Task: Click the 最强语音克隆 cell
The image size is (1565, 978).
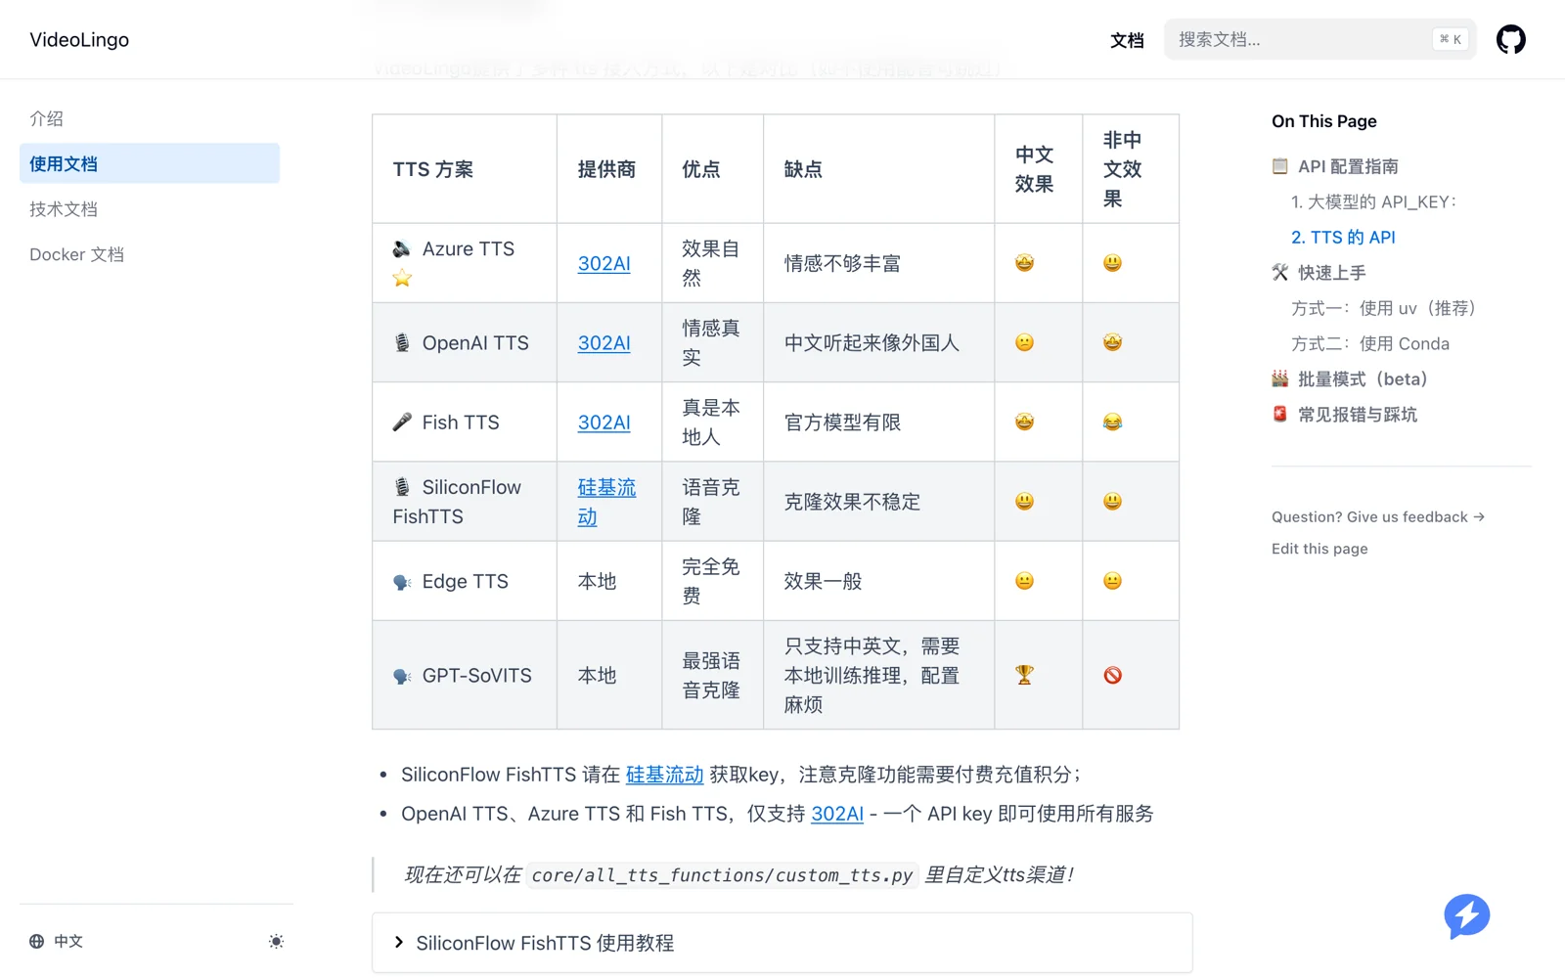Action: pos(711,675)
